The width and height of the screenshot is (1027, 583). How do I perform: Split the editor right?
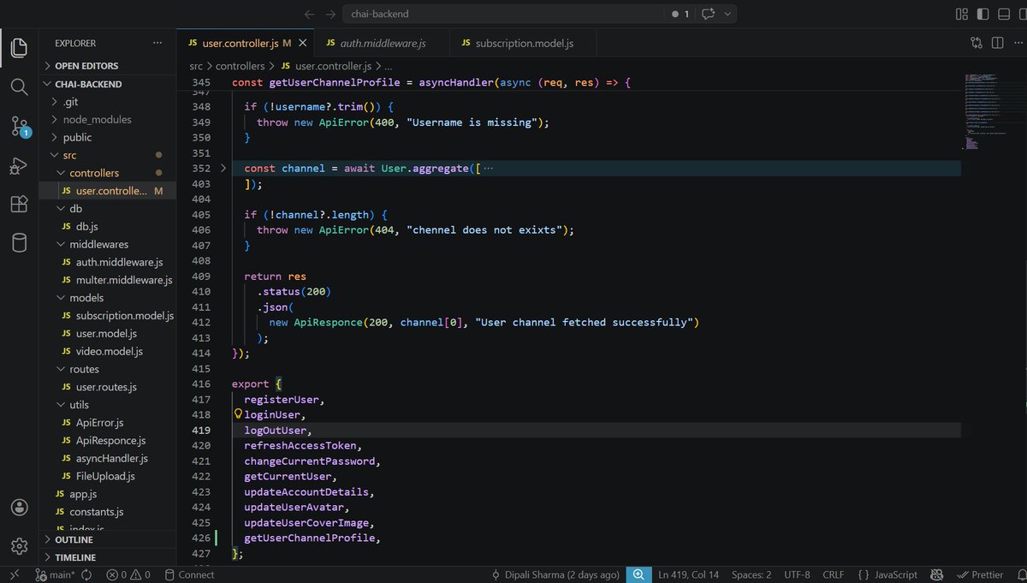pyautogui.click(x=997, y=43)
